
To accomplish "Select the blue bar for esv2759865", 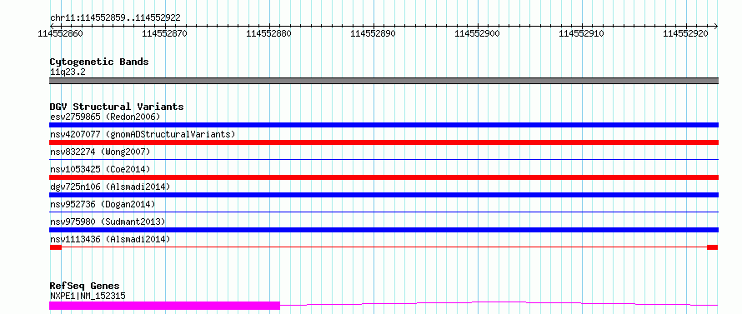I will coord(384,125).
